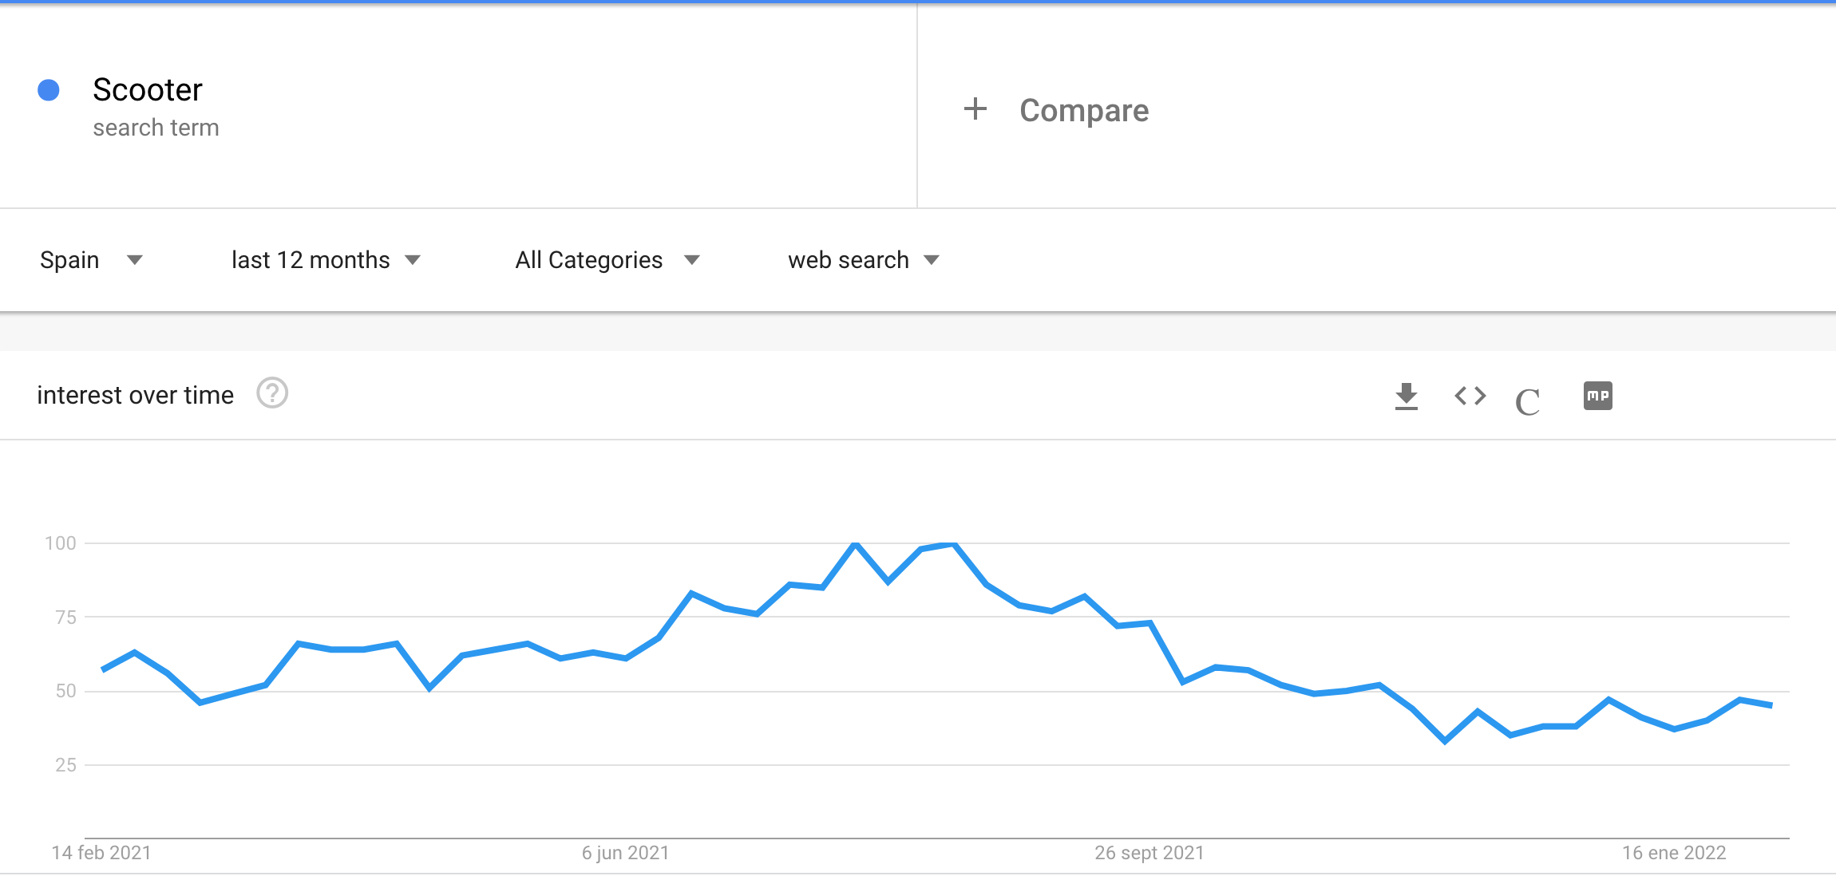The width and height of the screenshot is (1836, 876).
Task: Click the citation icon above the chart
Action: 1528,399
